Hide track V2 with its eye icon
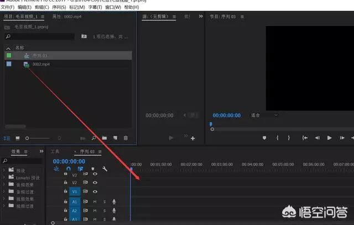Screen dimensions: 354x225 [x=95, y=182]
